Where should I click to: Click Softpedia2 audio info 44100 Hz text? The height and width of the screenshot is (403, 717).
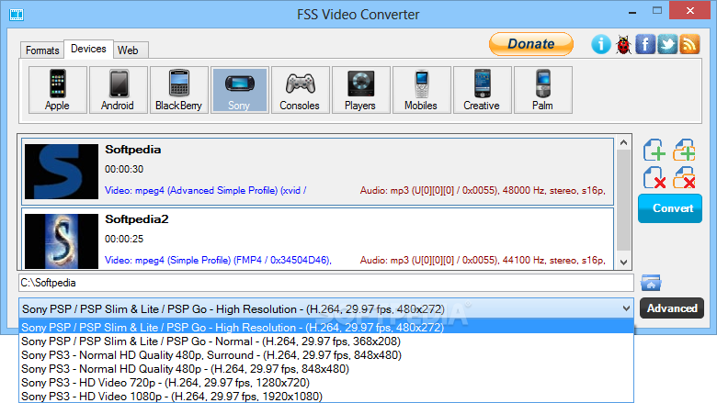tap(483, 260)
